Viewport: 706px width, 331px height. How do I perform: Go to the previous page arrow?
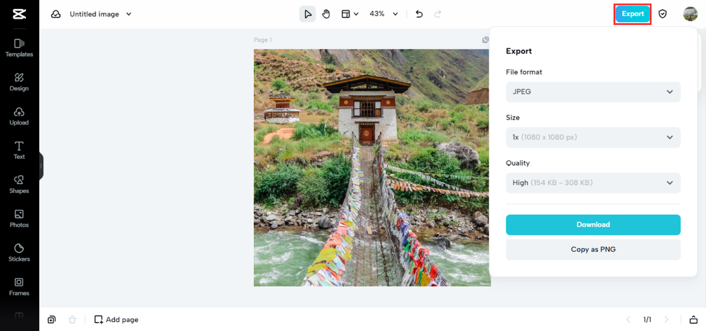pos(628,319)
